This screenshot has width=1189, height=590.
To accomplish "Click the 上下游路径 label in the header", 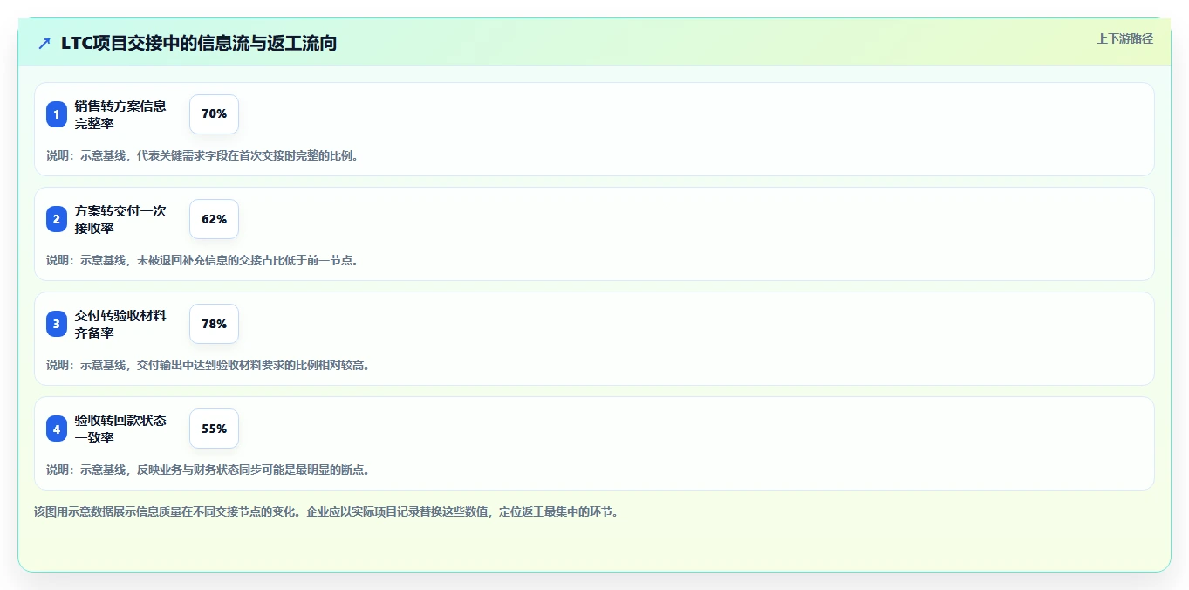I will pyautogui.click(x=1124, y=38).
